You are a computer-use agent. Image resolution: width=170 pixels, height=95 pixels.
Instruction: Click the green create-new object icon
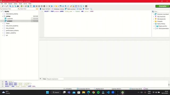tap(22, 6)
